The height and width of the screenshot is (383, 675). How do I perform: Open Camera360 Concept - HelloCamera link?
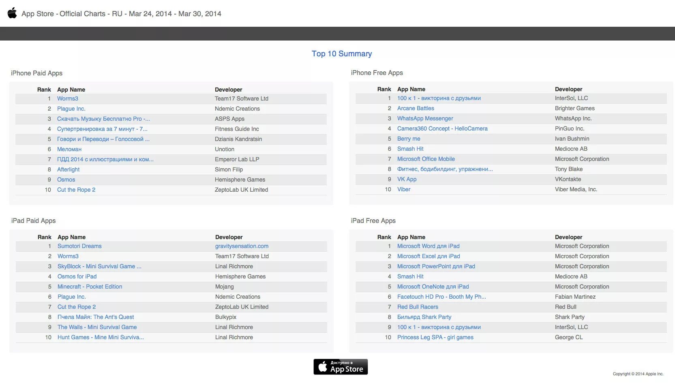pyautogui.click(x=442, y=128)
